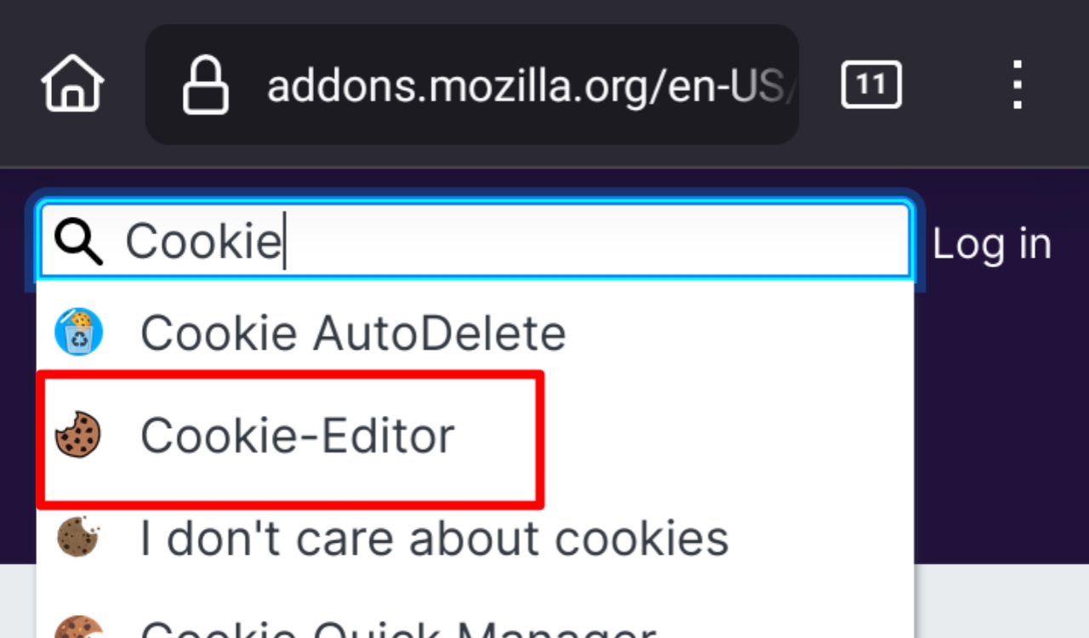Click the typed word Cookie in the search box
1089x638 pixels.
tap(202, 242)
